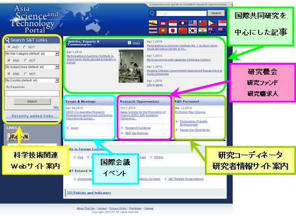Open Sitemap footer link
Screen dimensions: 296x216
(x=149, y=208)
